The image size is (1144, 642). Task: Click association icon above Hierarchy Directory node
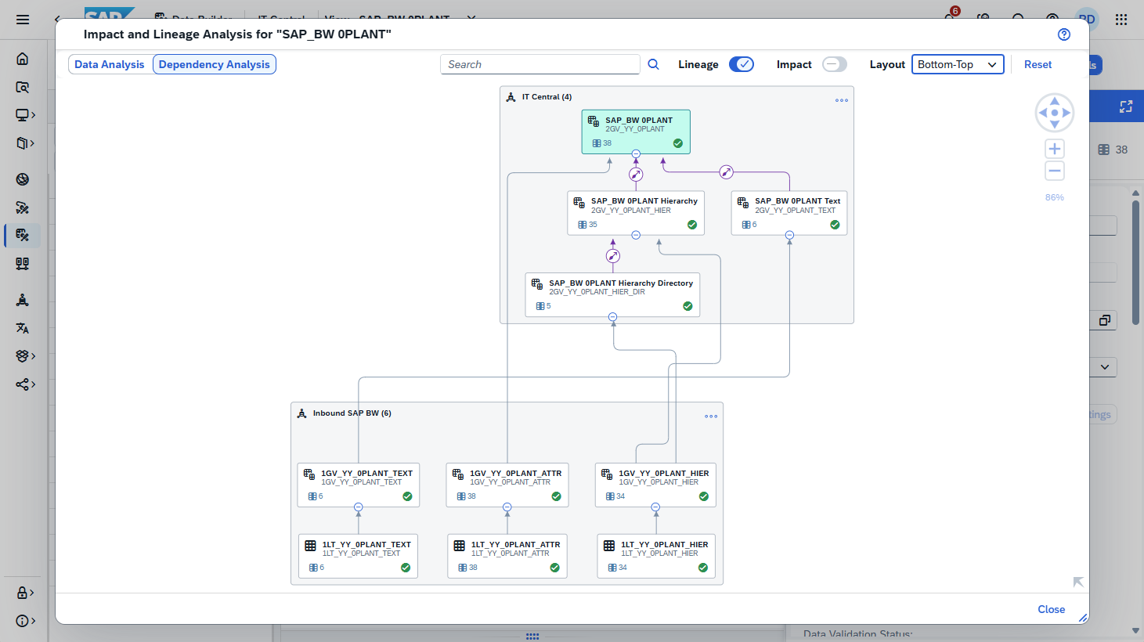(x=613, y=256)
